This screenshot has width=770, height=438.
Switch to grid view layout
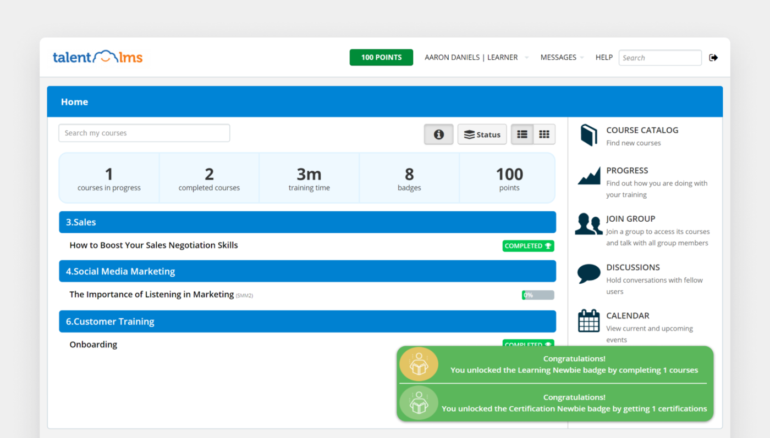(x=544, y=134)
